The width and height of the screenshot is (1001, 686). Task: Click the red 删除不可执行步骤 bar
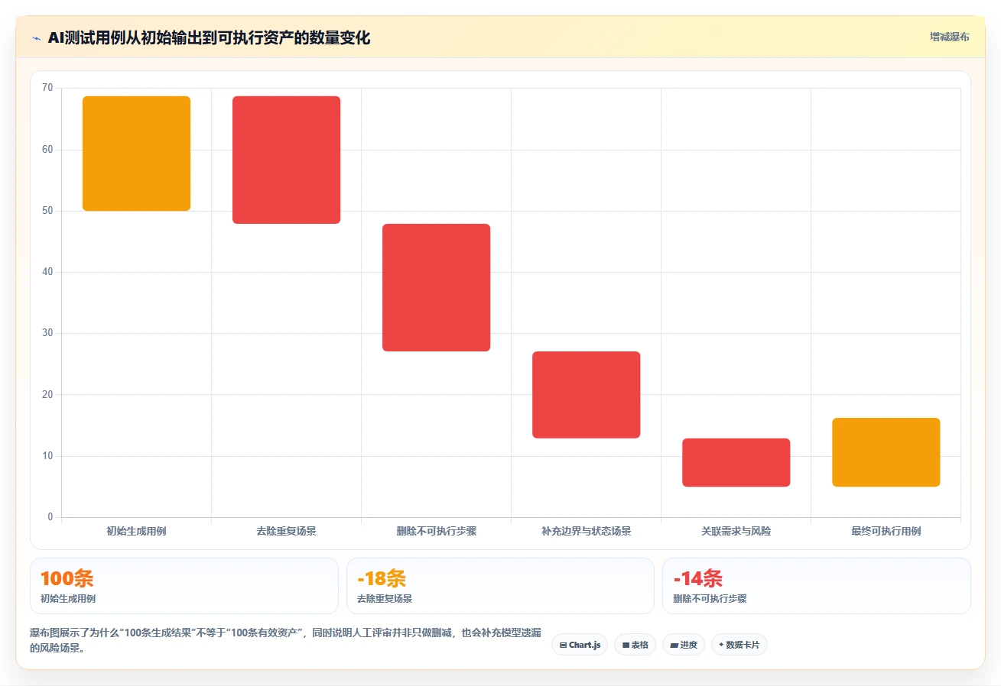pos(436,287)
